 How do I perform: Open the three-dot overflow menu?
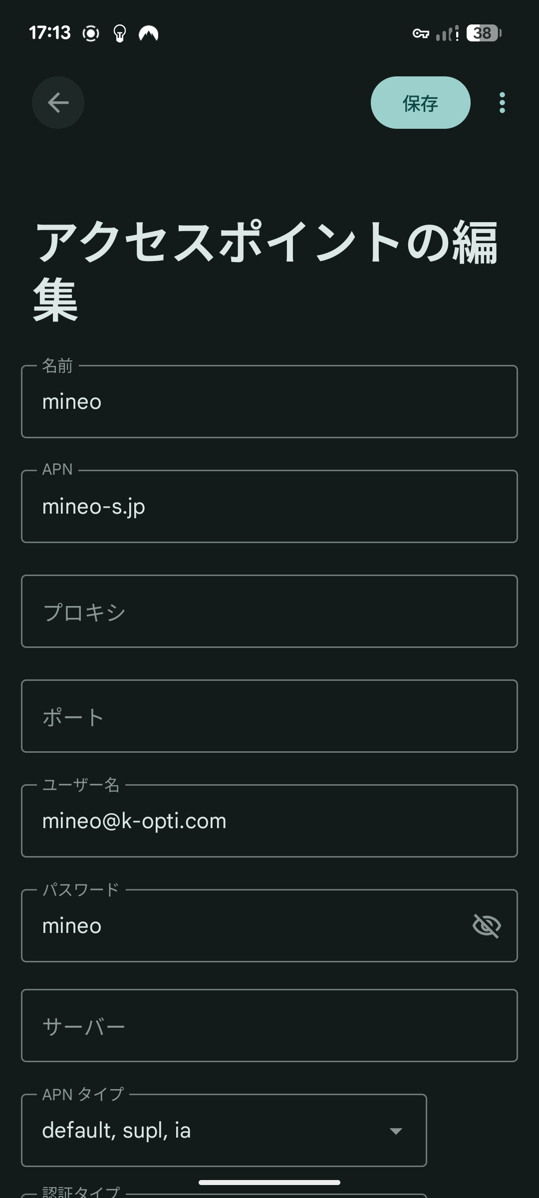click(502, 103)
